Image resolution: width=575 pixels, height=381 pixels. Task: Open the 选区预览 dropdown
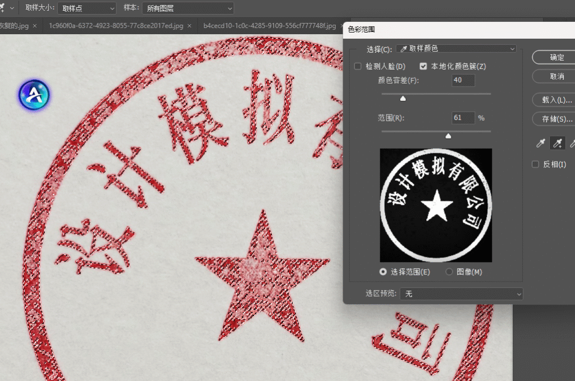coord(462,294)
